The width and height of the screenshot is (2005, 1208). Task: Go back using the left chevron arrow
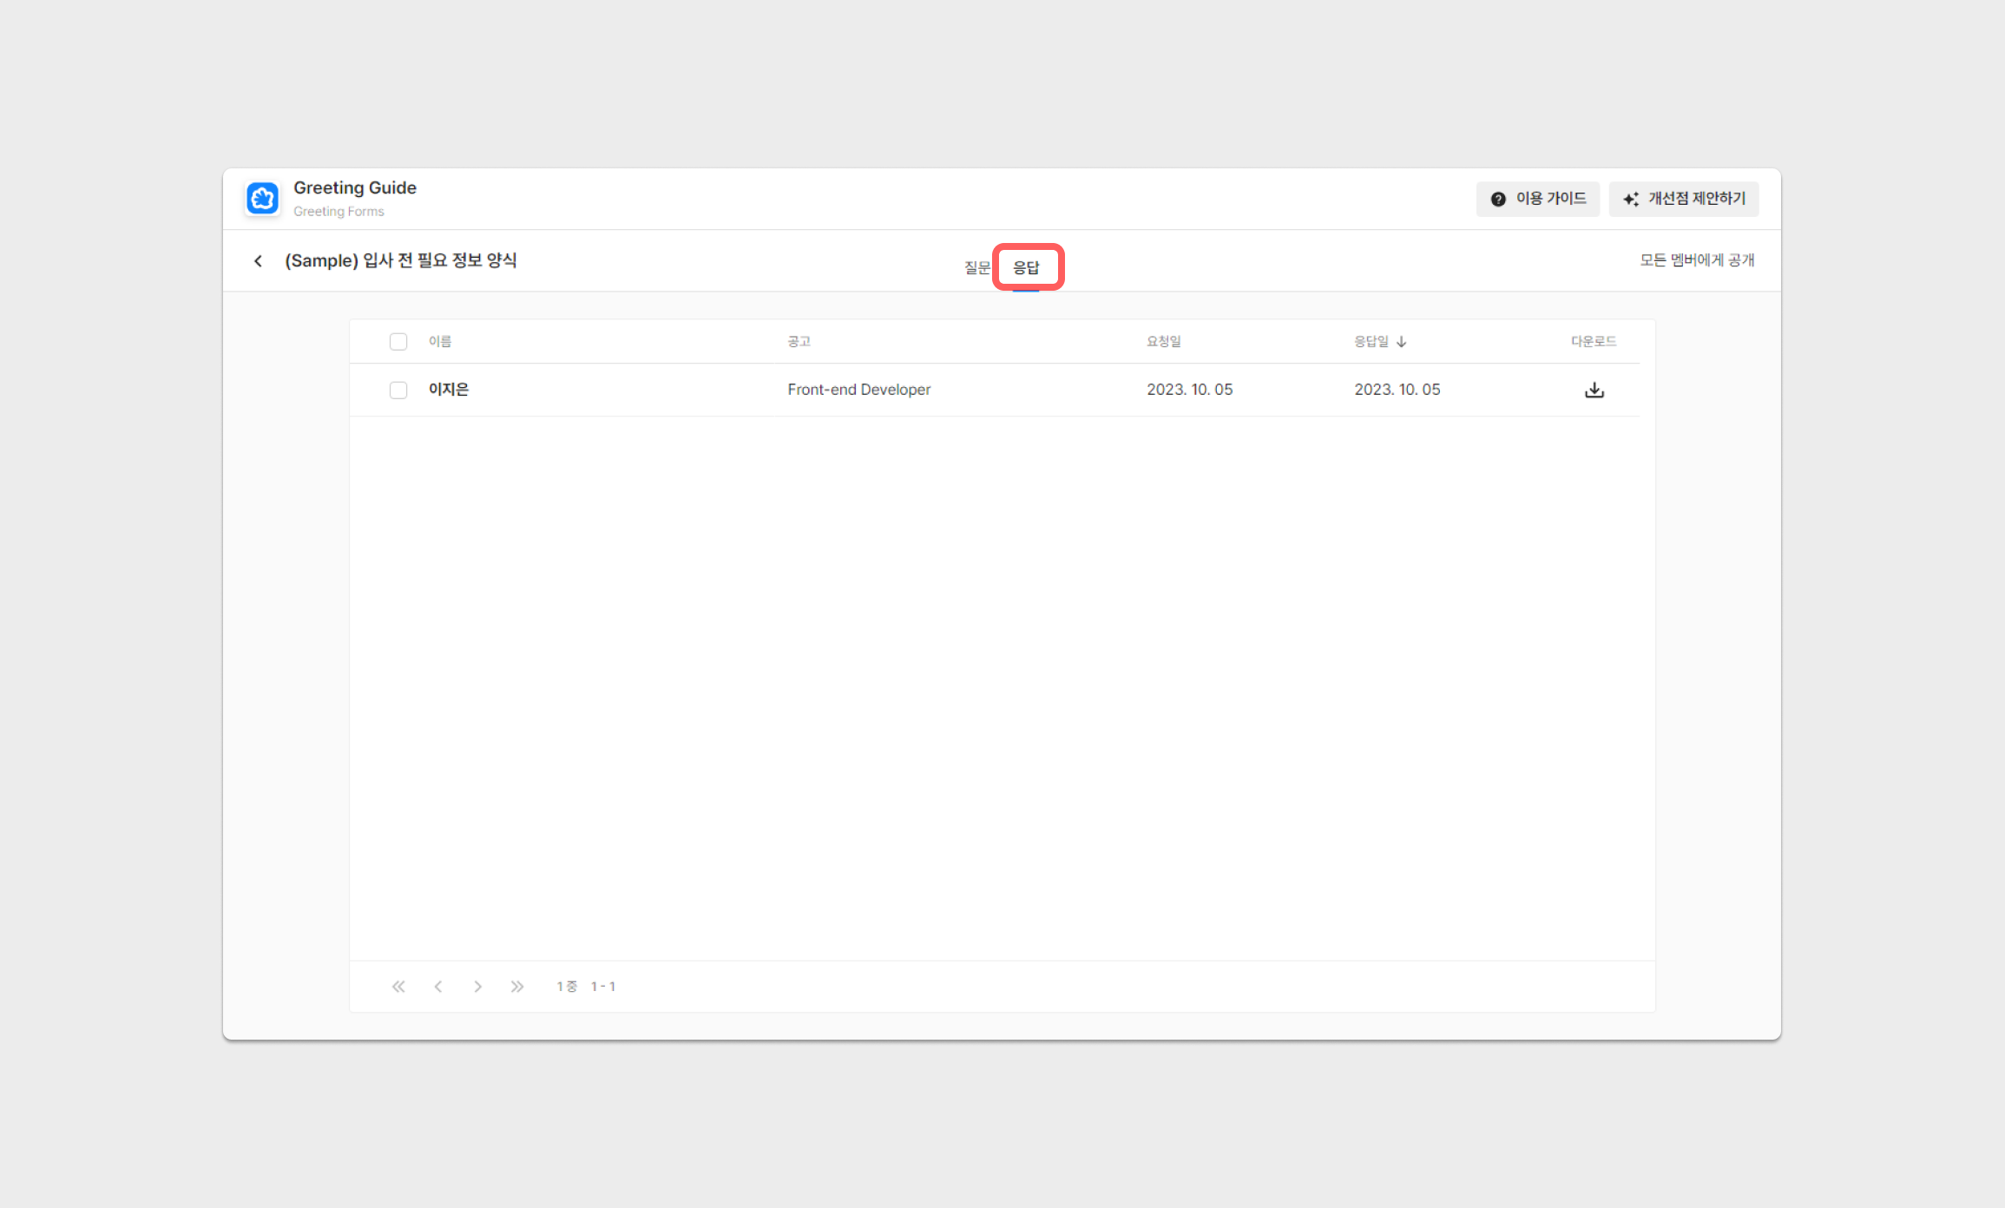point(258,261)
